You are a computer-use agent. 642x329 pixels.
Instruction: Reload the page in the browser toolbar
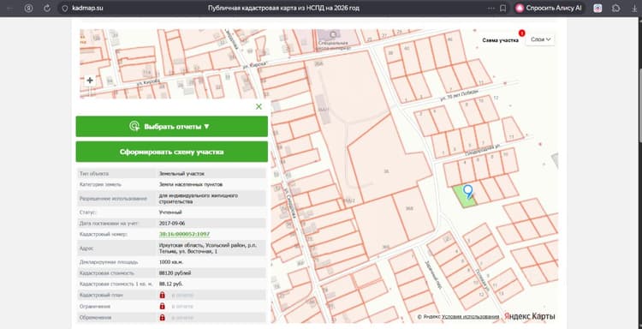47,9
